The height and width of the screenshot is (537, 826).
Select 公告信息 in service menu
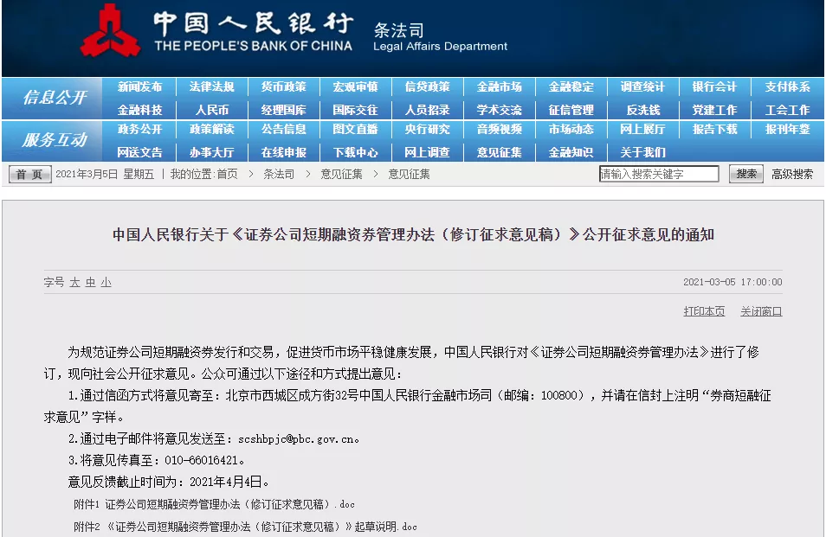(x=283, y=130)
